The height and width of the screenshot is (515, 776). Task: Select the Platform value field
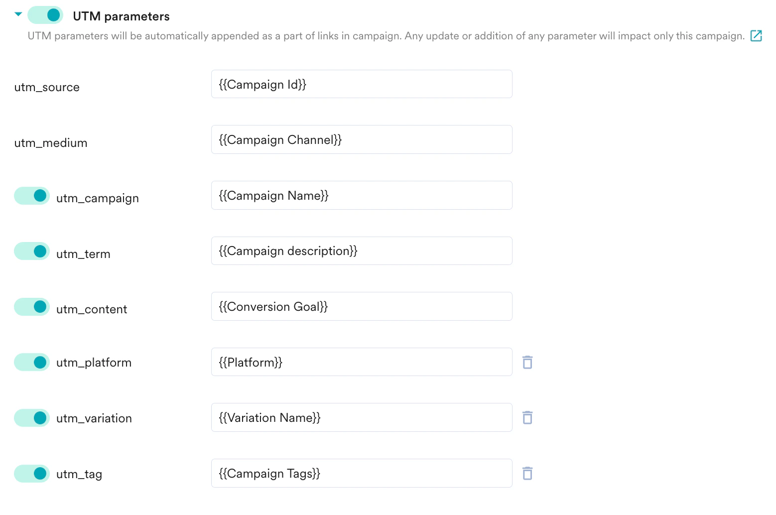[362, 362]
